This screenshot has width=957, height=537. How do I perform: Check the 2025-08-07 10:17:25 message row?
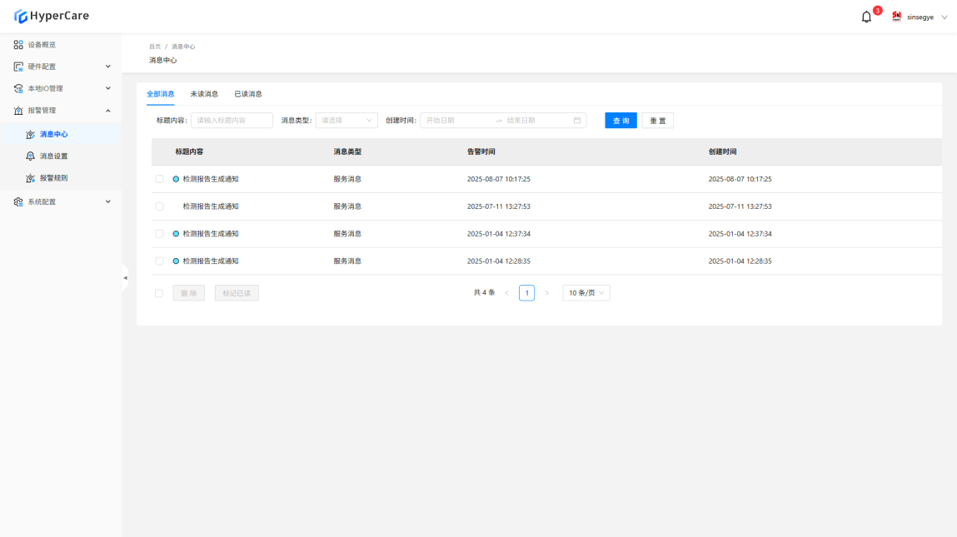tap(159, 179)
